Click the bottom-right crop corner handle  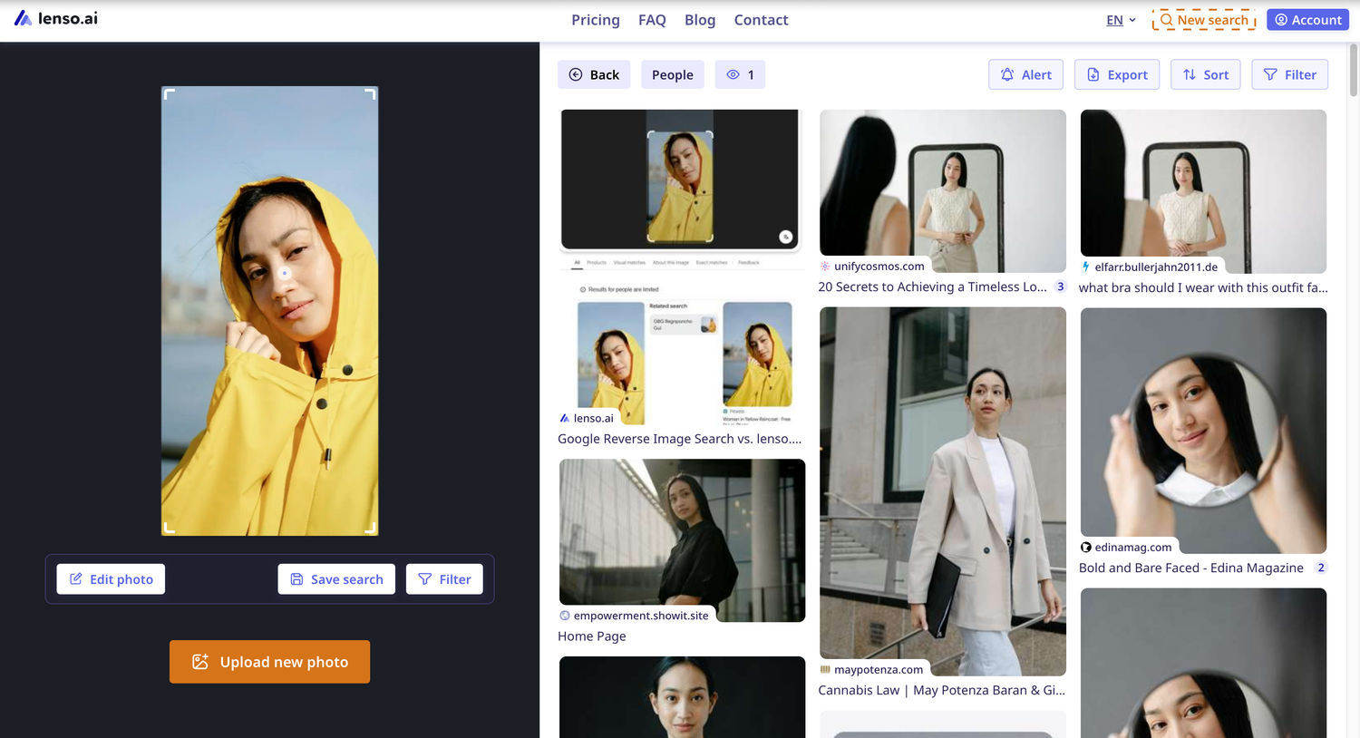tap(370, 528)
